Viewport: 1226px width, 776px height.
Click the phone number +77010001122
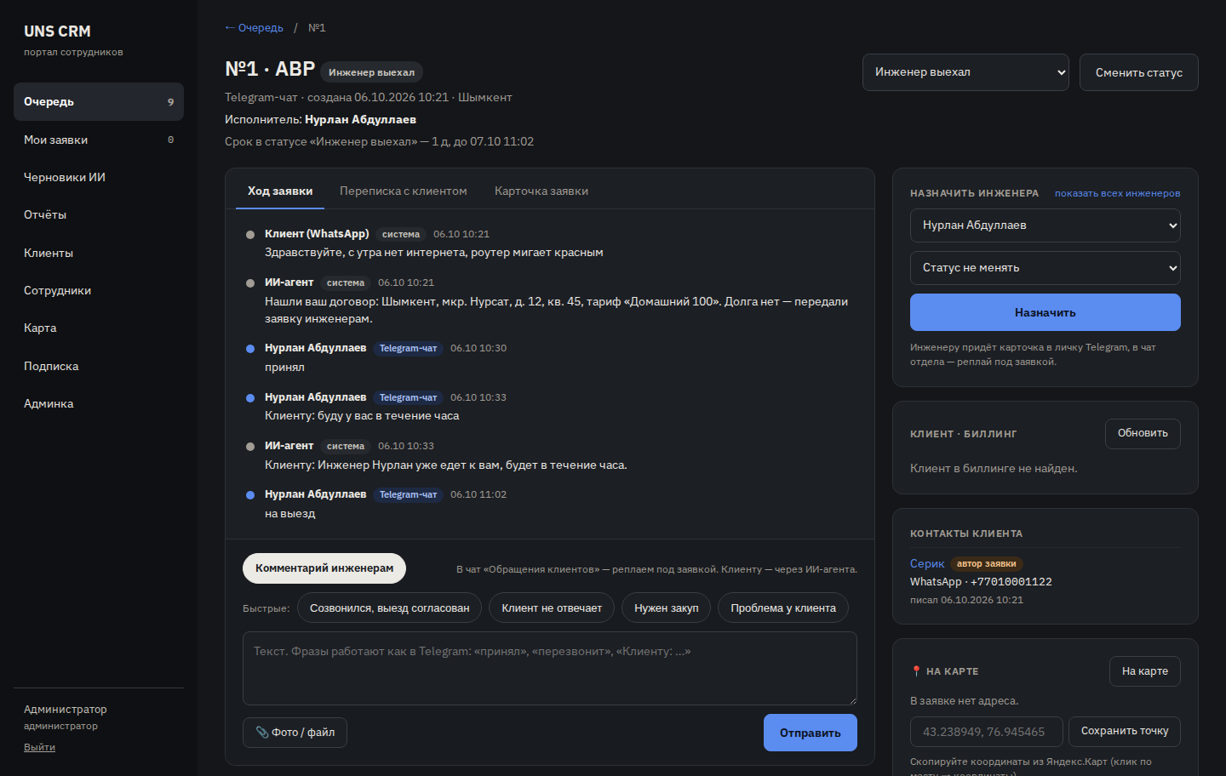pyautogui.click(x=1011, y=582)
